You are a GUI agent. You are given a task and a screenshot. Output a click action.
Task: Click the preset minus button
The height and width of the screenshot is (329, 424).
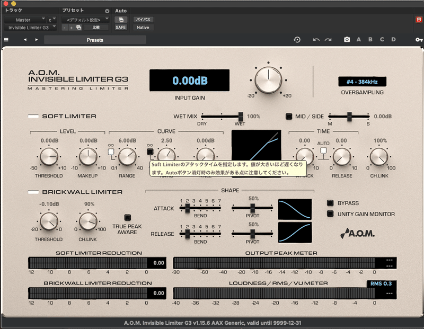pos(64,28)
